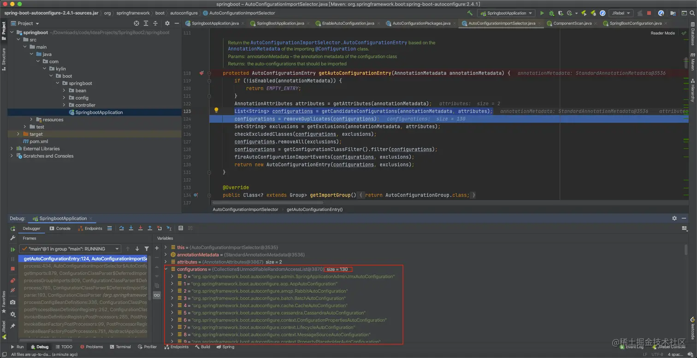
Task: Toggle Database tool window on right stripe
Action: tap(692, 33)
